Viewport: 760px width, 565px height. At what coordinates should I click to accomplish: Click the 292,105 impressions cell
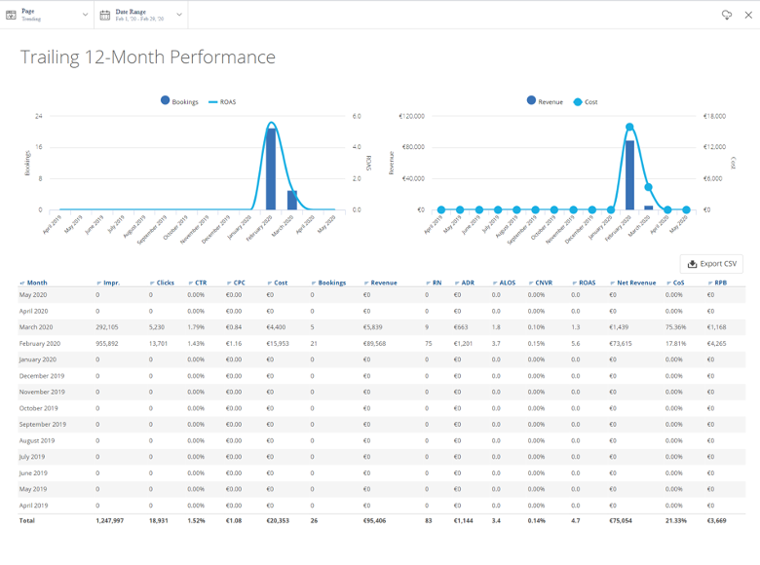107,327
